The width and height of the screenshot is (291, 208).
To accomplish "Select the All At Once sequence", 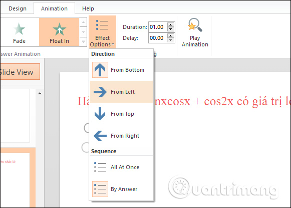I will pos(121,167).
